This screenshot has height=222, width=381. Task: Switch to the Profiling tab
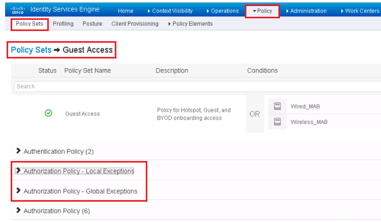[x=63, y=24]
